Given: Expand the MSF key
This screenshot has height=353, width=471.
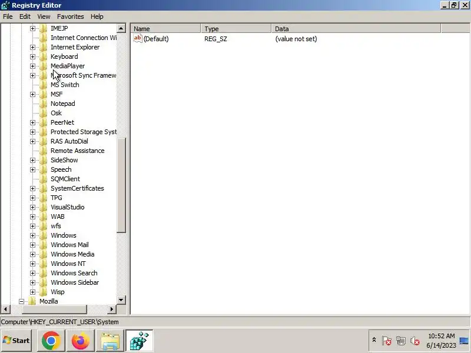Looking at the screenshot, I should coord(32,95).
